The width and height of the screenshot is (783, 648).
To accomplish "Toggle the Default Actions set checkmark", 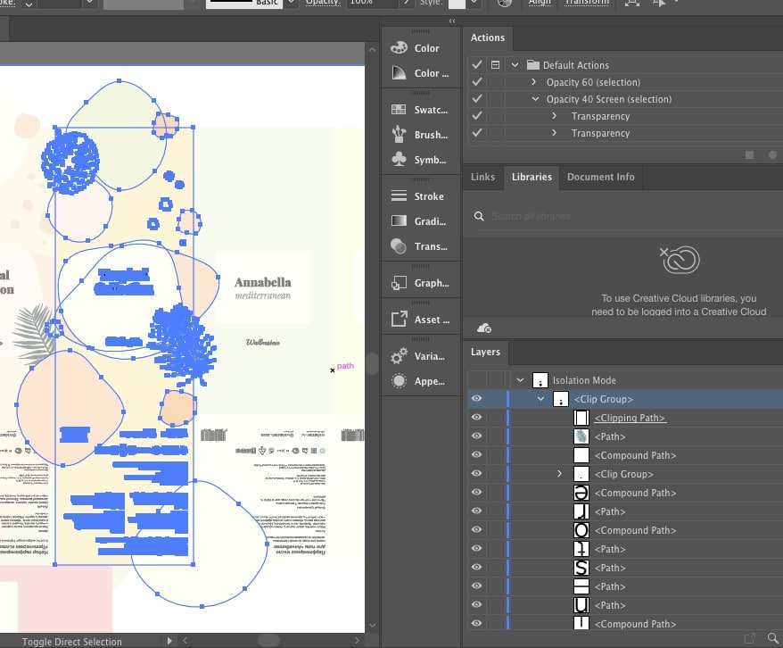I will 477,65.
